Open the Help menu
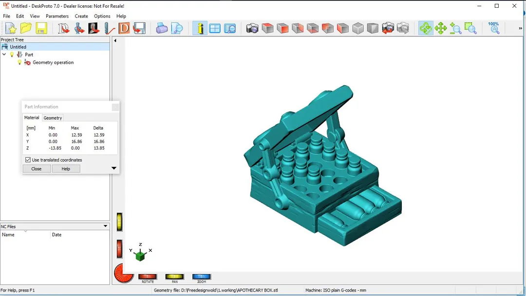Viewport: 526px width, 296px height. tap(121, 16)
